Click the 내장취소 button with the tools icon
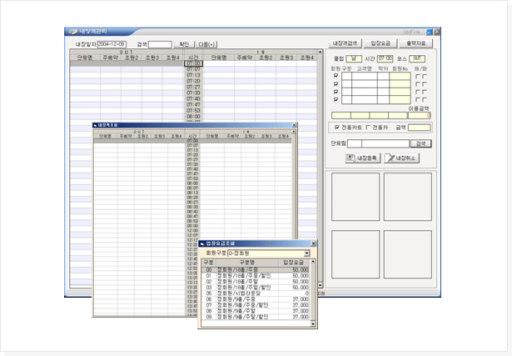This screenshot has height=356, width=512. pyautogui.click(x=403, y=158)
